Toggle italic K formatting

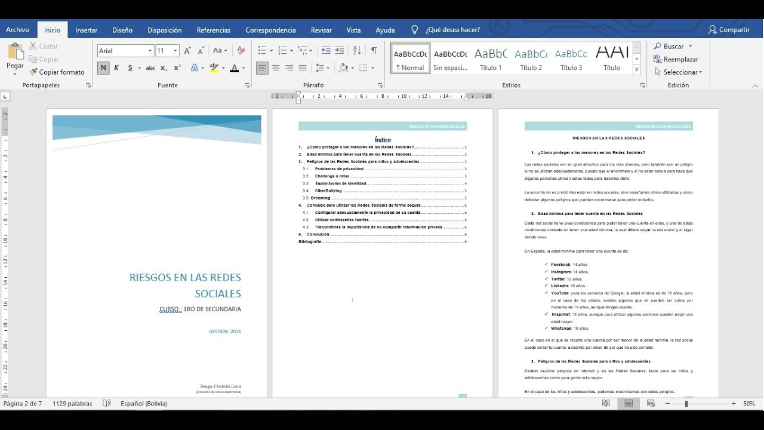click(x=116, y=68)
